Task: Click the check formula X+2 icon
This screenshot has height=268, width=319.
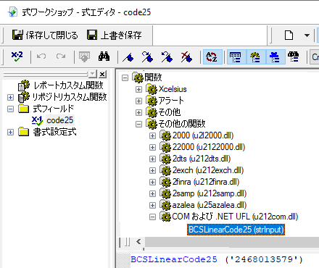Action: 17,57
